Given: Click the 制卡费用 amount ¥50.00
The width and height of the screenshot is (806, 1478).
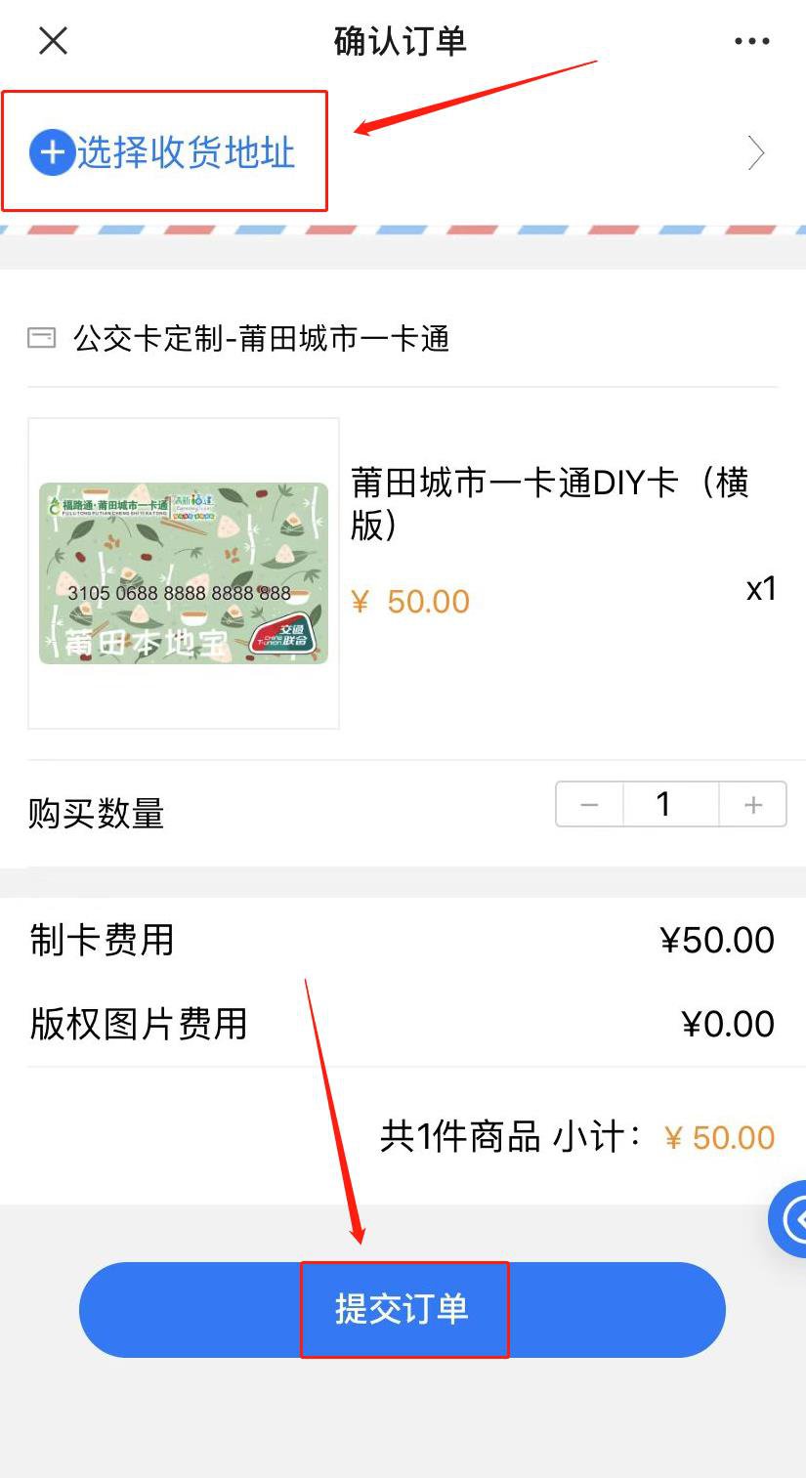Looking at the screenshot, I should coord(717,940).
